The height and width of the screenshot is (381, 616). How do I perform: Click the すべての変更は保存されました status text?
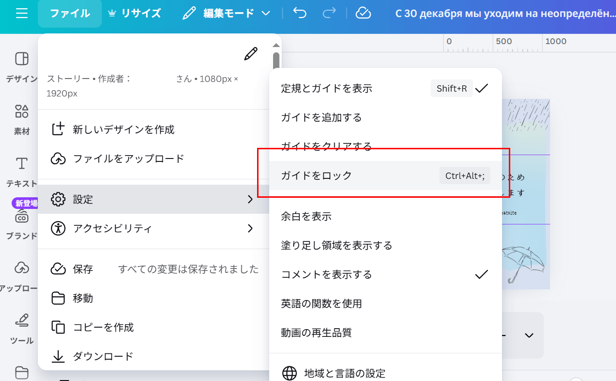point(189,269)
